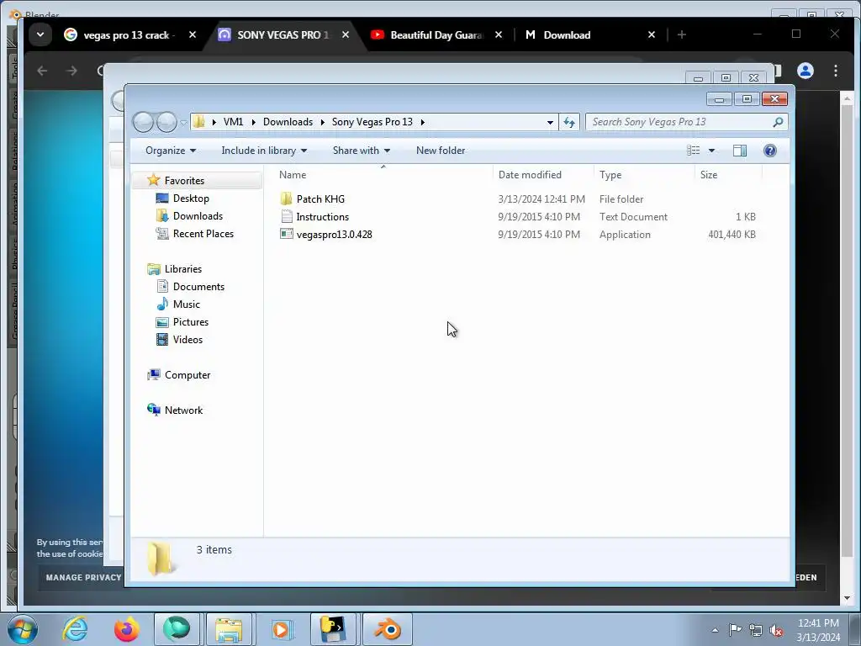Click the MANAGE PRIVACY button
861x646 pixels.
point(83,577)
